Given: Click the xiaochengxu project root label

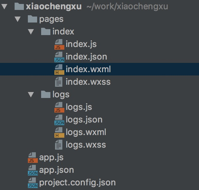Looking at the screenshot, I should (x=54, y=7).
